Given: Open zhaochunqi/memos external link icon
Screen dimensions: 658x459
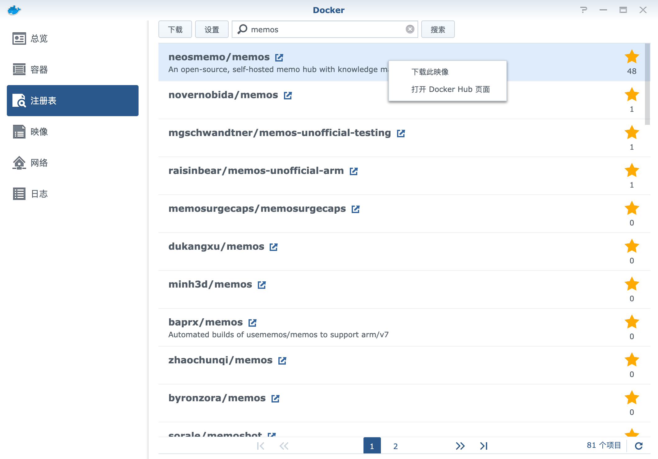Looking at the screenshot, I should [282, 361].
